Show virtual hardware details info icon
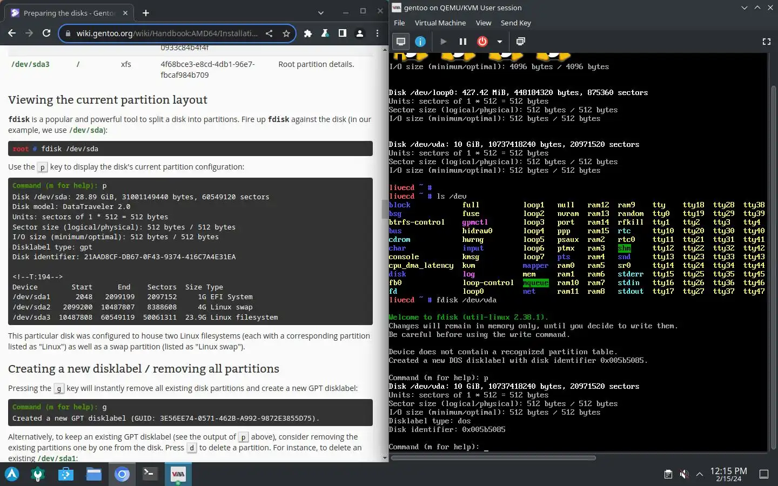The image size is (778, 486). [420, 42]
